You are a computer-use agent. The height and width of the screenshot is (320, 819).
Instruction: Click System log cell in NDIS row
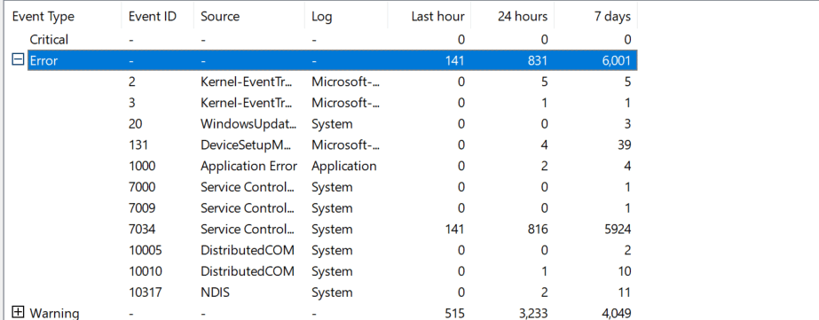tap(332, 293)
